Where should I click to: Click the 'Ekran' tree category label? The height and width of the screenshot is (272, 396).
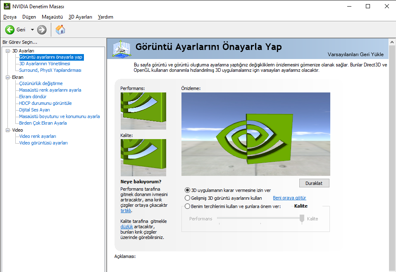(x=18, y=78)
